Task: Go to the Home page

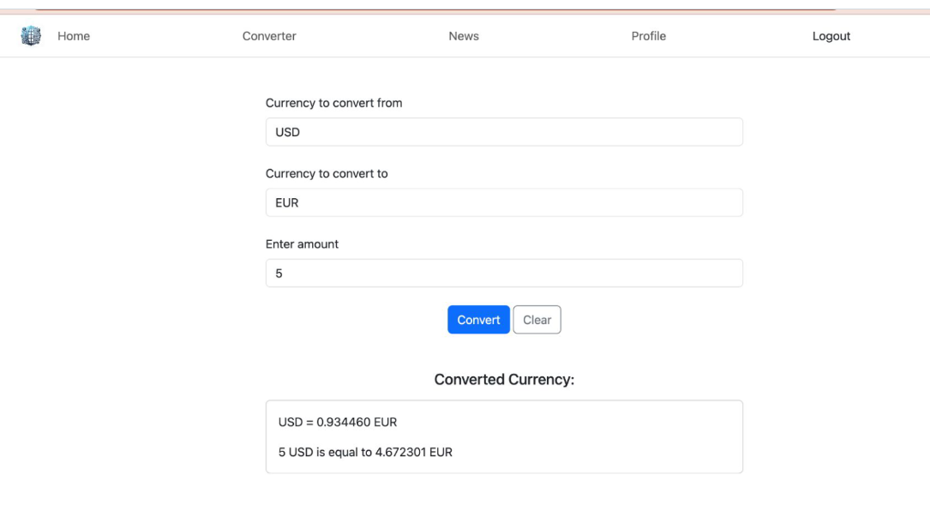Action: coord(74,36)
